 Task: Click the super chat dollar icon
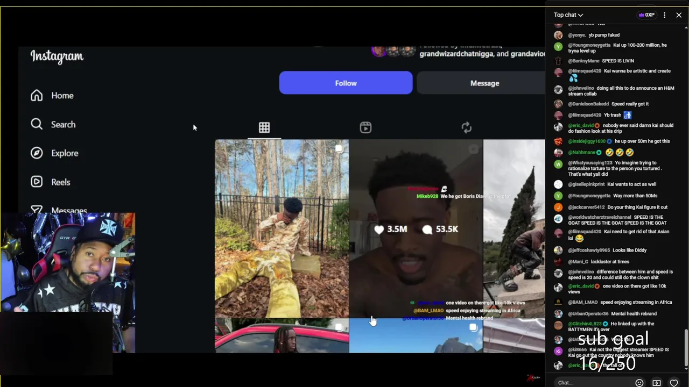657,383
